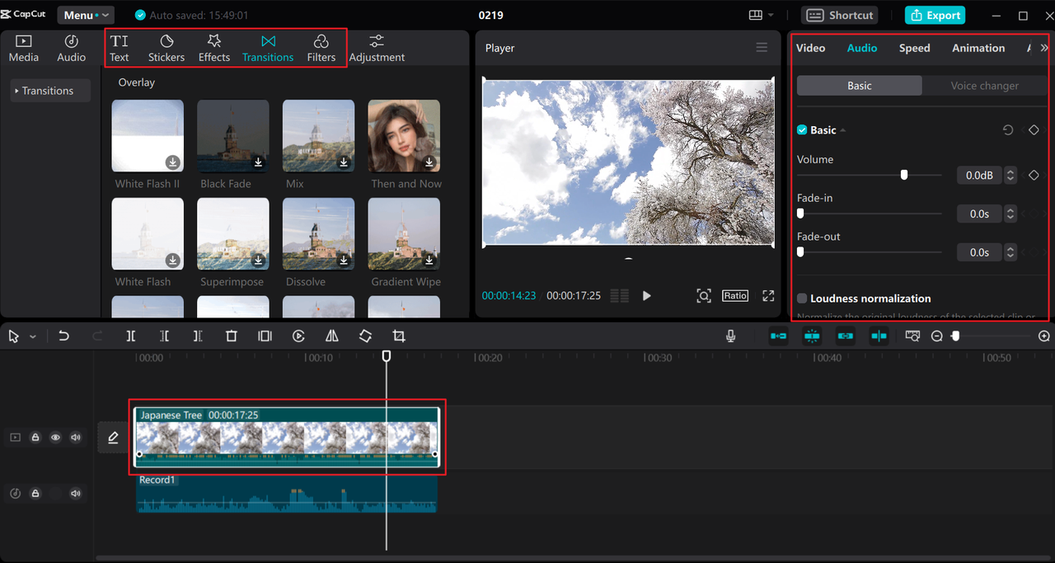Hide the video track with eye icon
Screen dimensions: 1055x563
pos(55,438)
